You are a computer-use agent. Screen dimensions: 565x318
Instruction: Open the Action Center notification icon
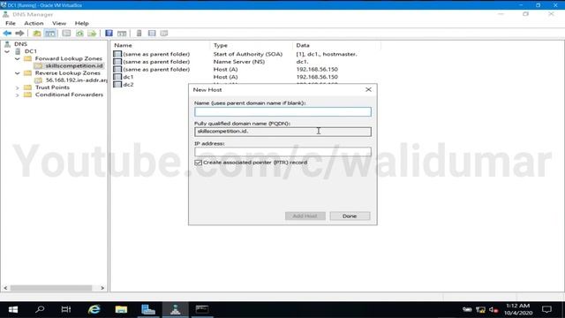[546, 309]
